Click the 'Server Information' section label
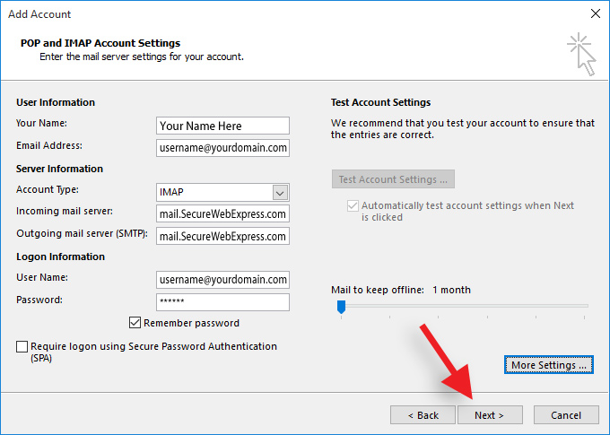The width and height of the screenshot is (610, 435). pos(59,169)
